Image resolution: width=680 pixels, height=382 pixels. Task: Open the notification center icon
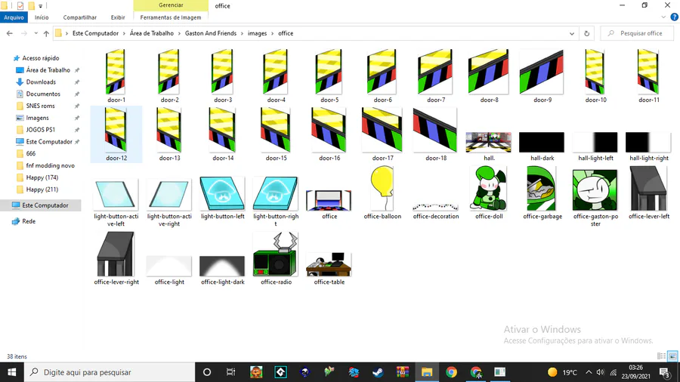(664, 372)
